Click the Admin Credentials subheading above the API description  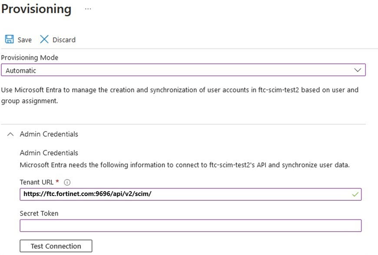click(49, 153)
